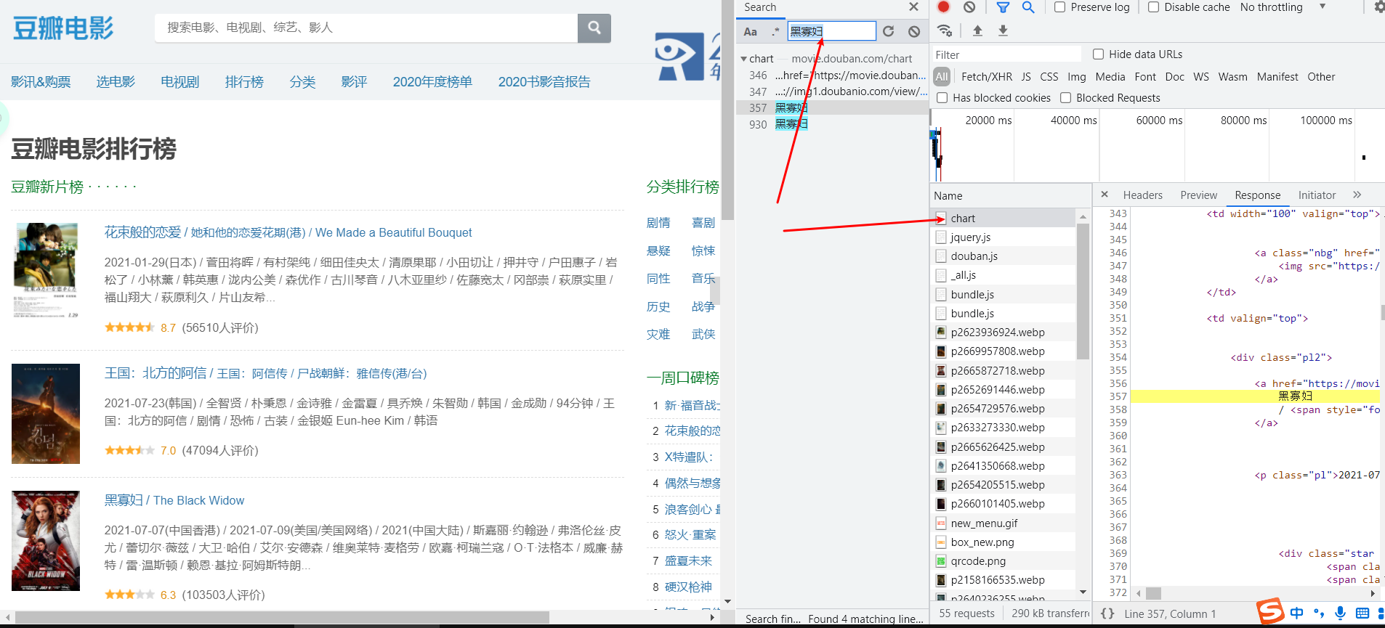The height and width of the screenshot is (628, 1385).
Task: Open 剧情 category ranking
Action: tap(658, 223)
